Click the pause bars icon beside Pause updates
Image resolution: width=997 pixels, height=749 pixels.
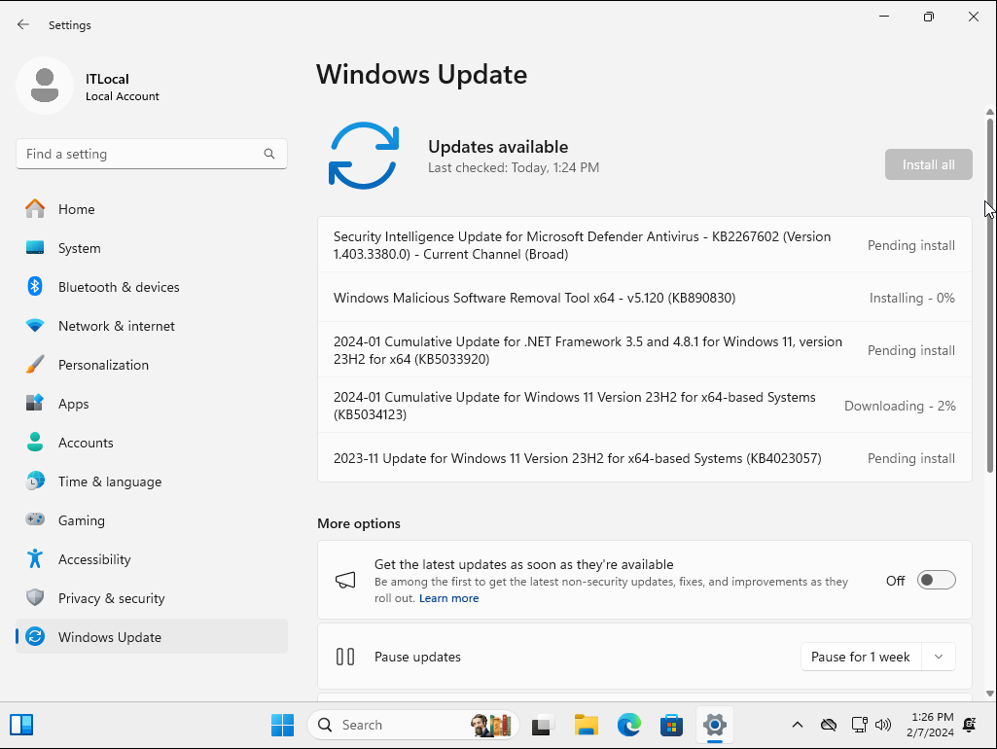pyautogui.click(x=345, y=657)
